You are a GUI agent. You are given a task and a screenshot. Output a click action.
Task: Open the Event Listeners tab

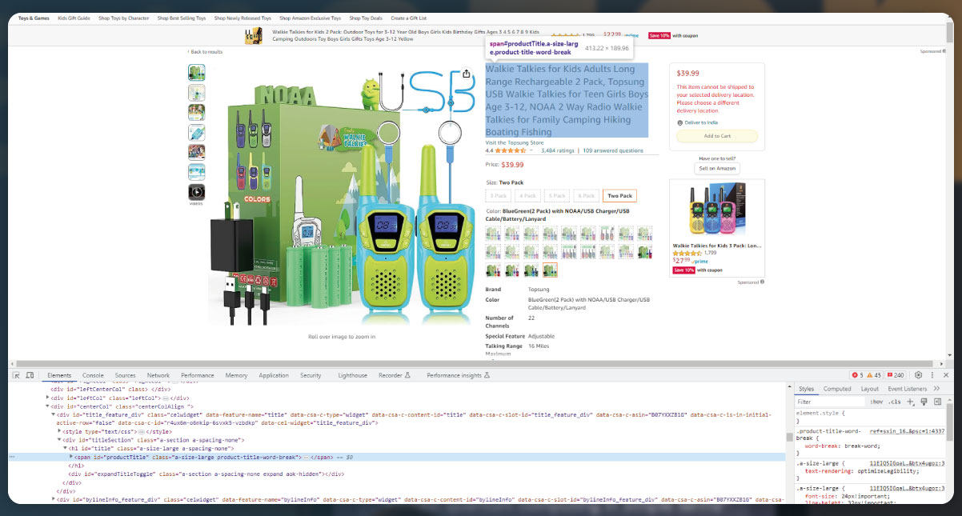pyautogui.click(x=908, y=389)
